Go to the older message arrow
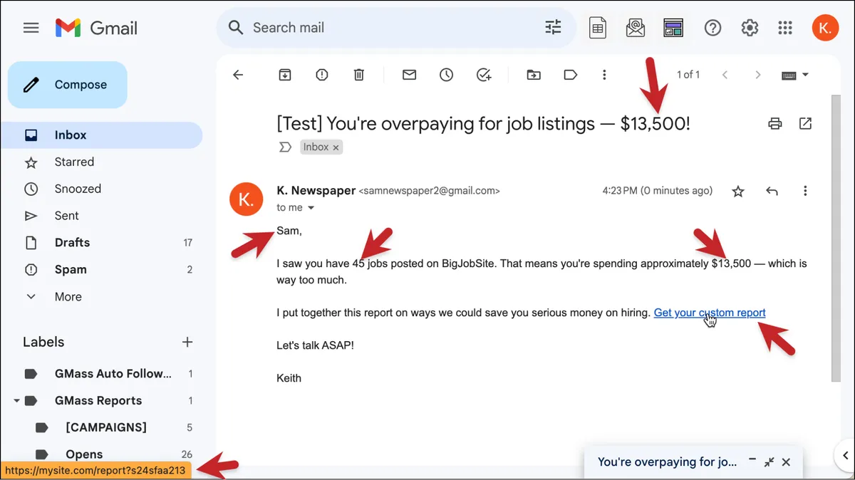The height and width of the screenshot is (480, 855). (x=757, y=75)
